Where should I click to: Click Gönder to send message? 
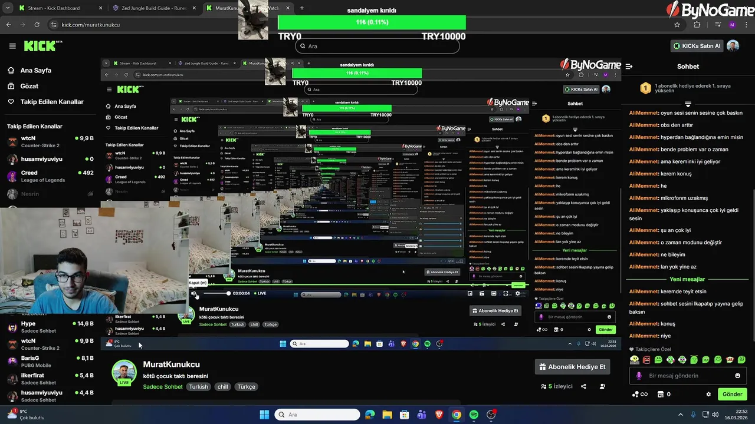coord(732,395)
